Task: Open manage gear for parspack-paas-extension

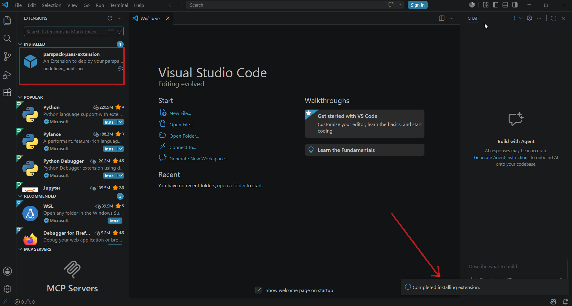Action: point(120,69)
